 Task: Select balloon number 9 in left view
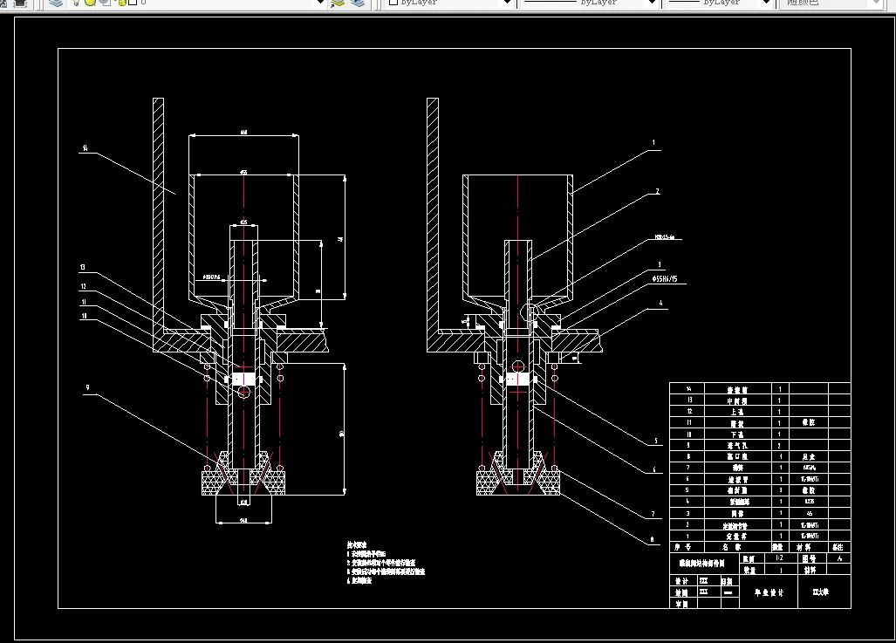[x=87, y=387]
